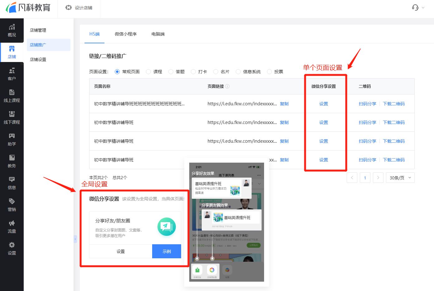
Task: Click 设置 in the first row's share column
Action: (x=324, y=104)
